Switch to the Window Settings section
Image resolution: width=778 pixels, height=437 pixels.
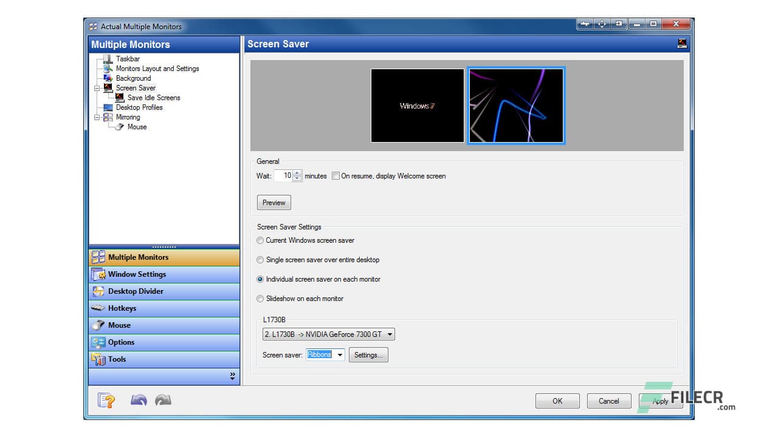click(137, 274)
